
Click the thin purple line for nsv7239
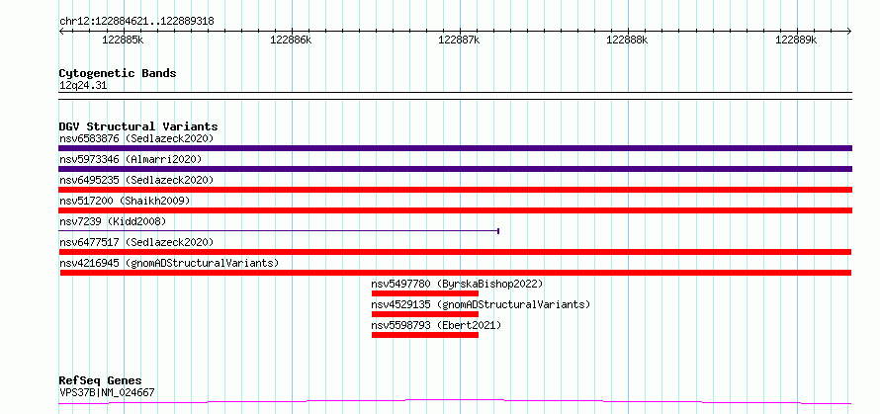click(x=279, y=231)
